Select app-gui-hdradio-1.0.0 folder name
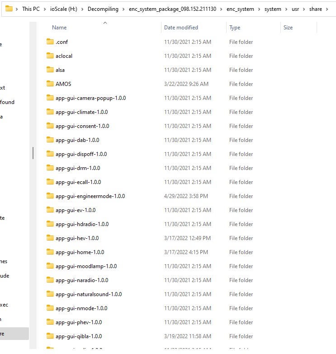 click(x=82, y=224)
